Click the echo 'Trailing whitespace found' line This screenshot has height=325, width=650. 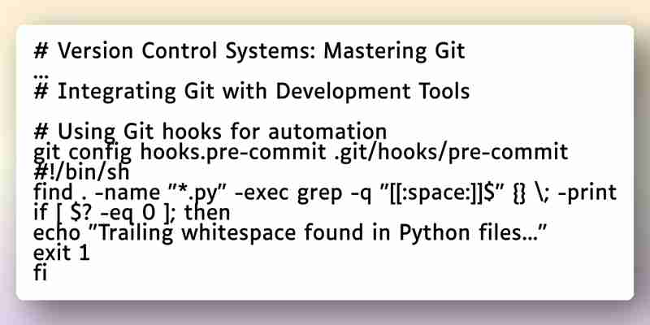pos(291,233)
